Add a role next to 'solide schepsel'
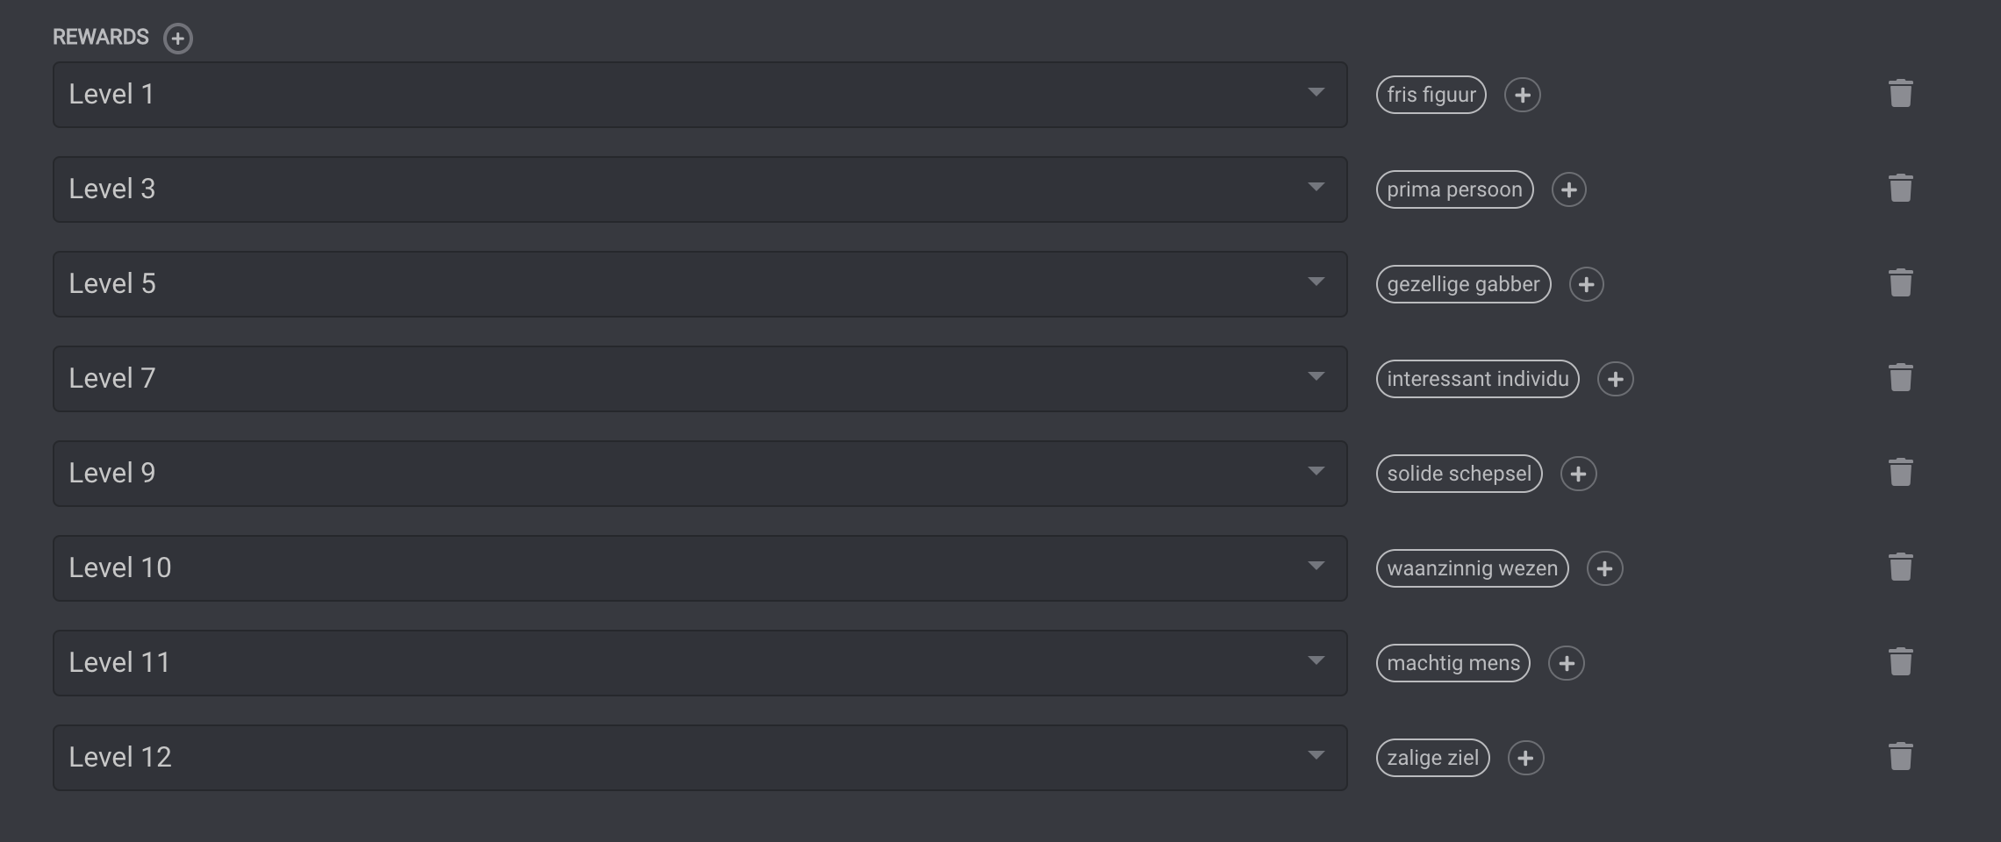2001x842 pixels. coord(1578,474)
